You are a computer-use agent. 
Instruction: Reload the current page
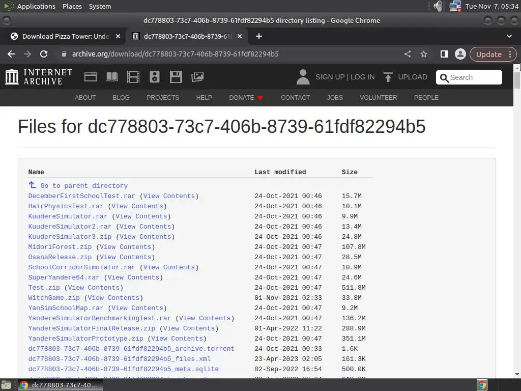(44, 54)
